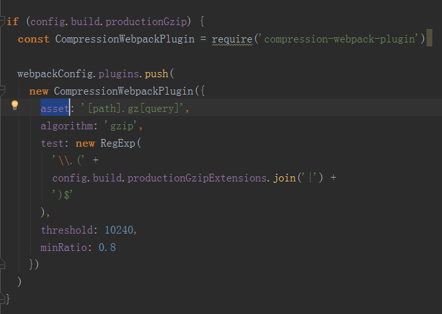
Task: Click the 'push' method call
Action: (157, 74)
